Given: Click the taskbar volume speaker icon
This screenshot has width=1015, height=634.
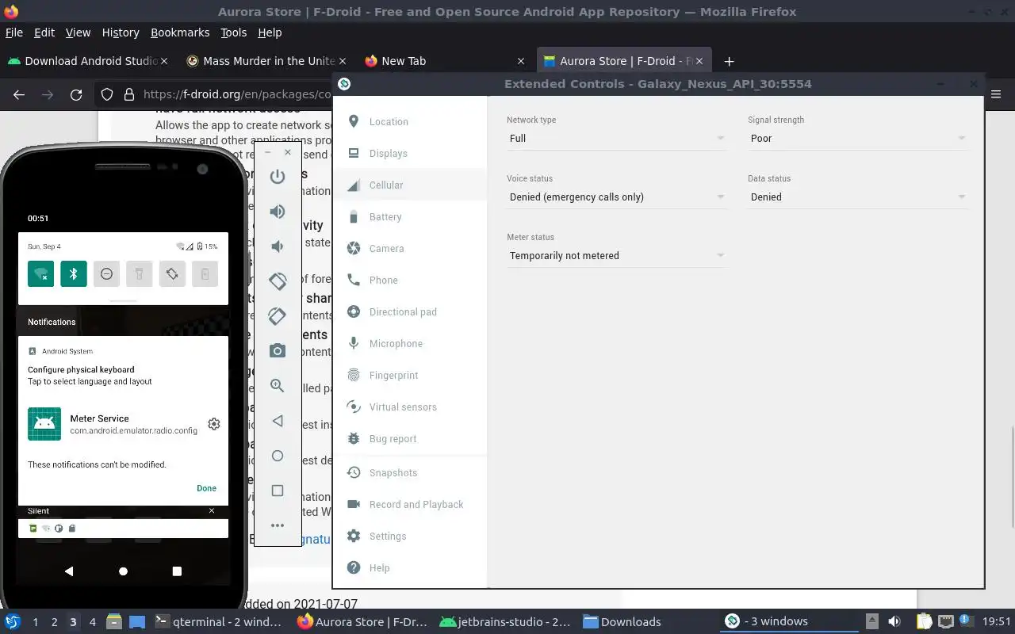Looking at the screenshot, I should pyautogui.click(x=894, y=621).
